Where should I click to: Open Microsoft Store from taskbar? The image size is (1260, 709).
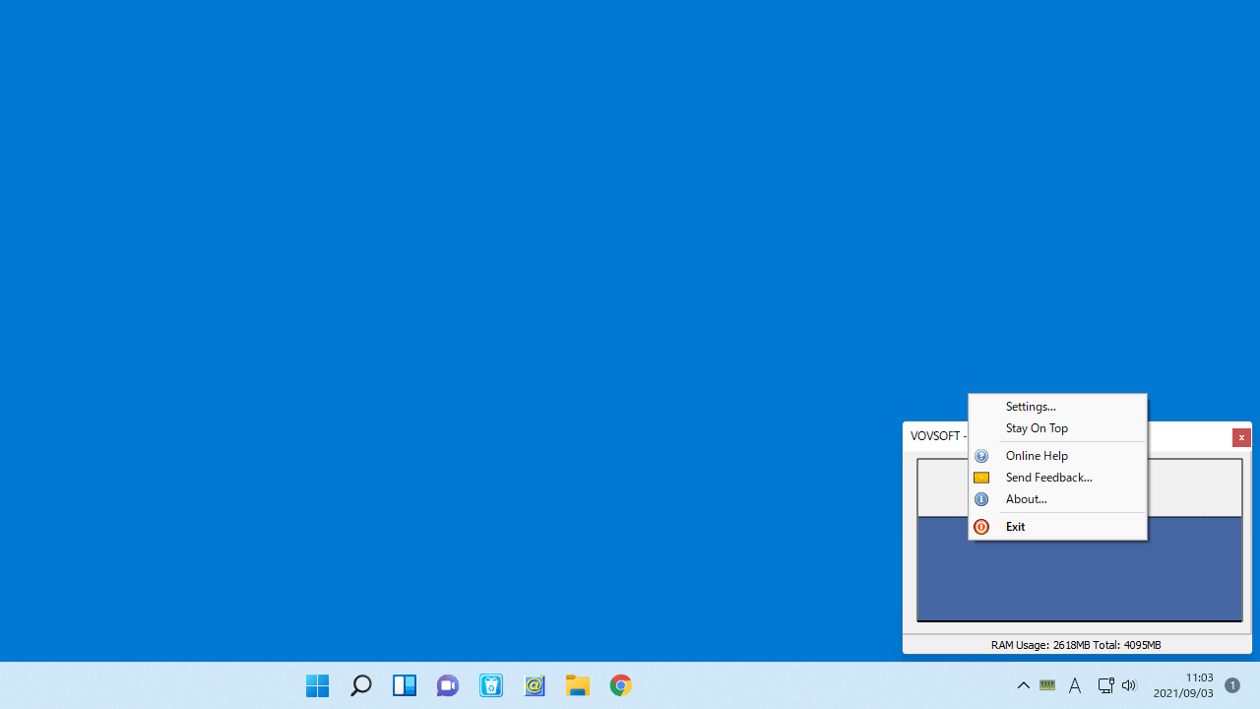tap(490, 685)
